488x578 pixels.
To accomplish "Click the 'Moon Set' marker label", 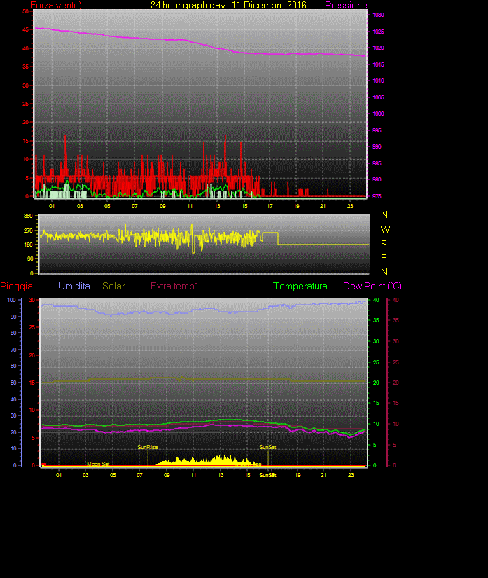I will 98,464.
